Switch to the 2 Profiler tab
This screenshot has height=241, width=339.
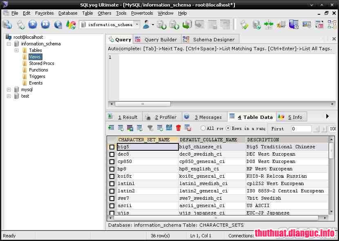162,117
